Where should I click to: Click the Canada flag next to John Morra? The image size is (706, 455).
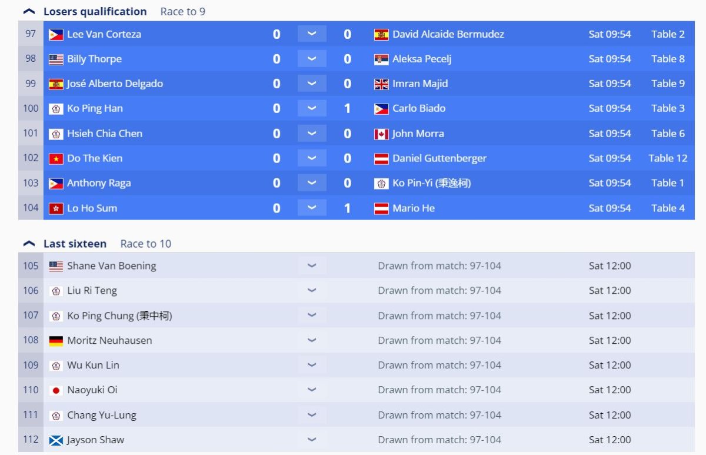tap(381, 134)
